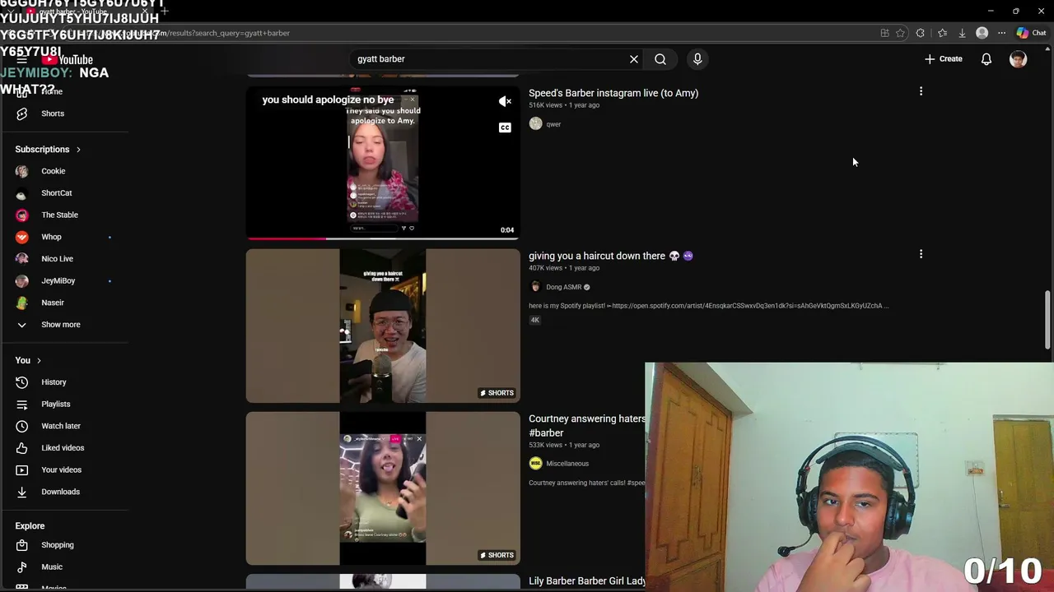This screenshot has width=1054, height=592.
Task: Seek in the preview progress bar
Action: pos(383,238)
